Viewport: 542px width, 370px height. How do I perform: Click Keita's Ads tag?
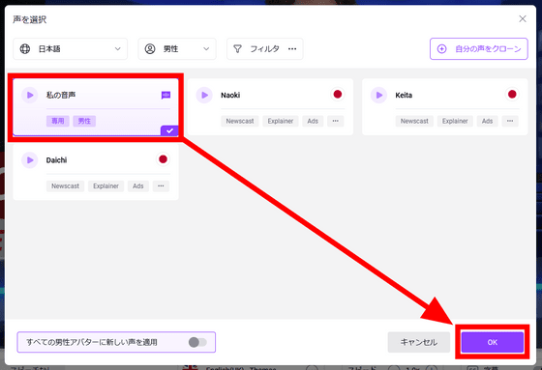click(488, 121)
